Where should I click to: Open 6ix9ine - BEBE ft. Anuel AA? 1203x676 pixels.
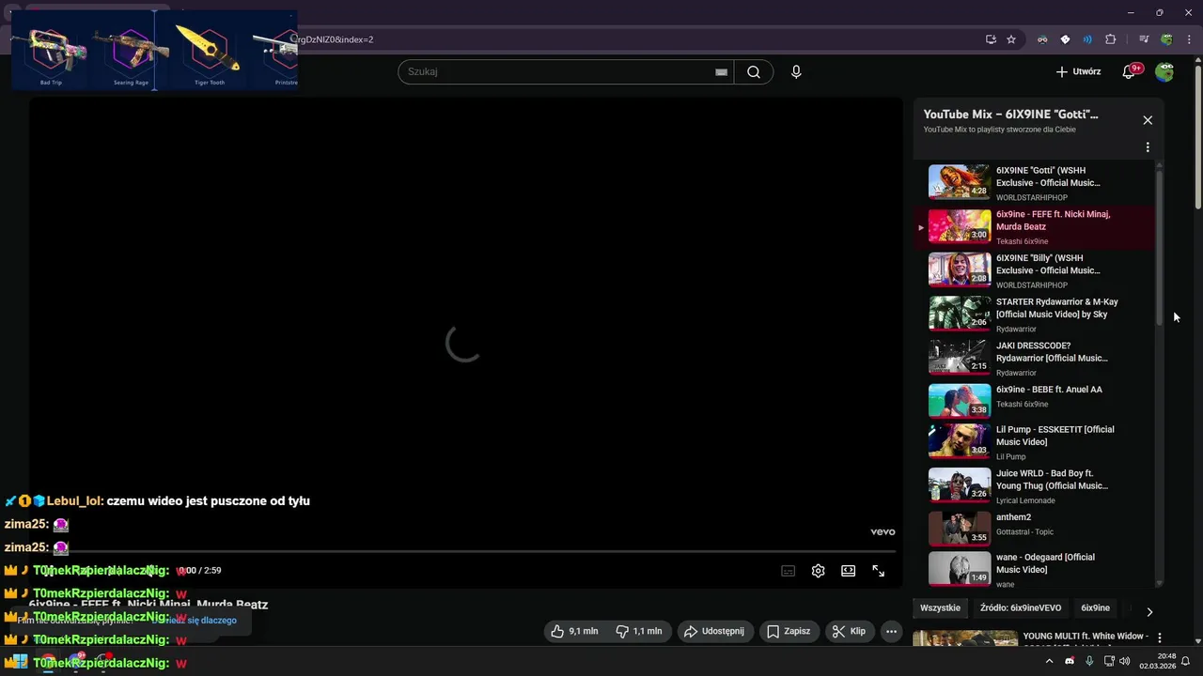point(1035,401)
